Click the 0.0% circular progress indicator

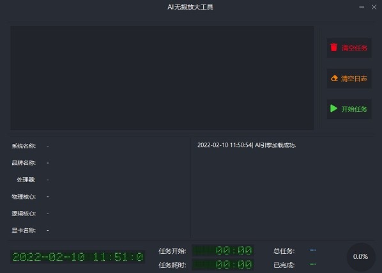pos(360,256)
